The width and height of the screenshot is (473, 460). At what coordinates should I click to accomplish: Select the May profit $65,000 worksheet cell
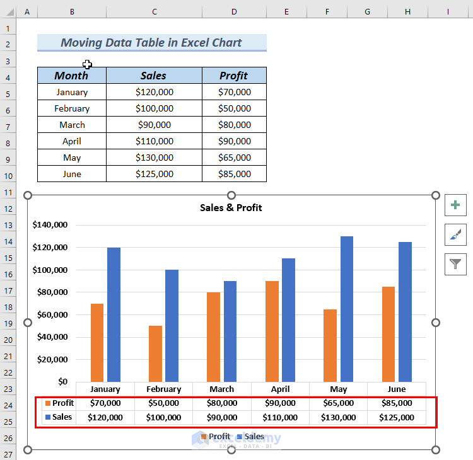click(x=234, y=158)
